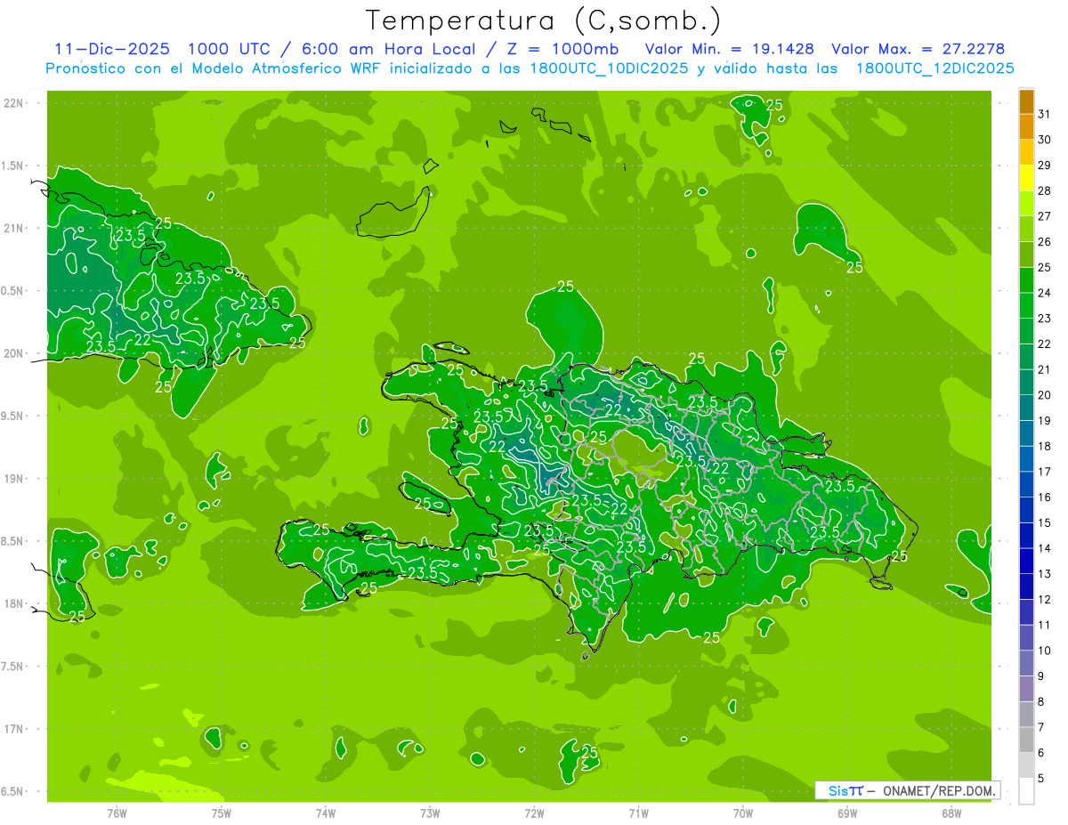The image size is (1068, 825).
Task: Pick the orange swatch between legend 30 and 31
Action: point(1026,126)
